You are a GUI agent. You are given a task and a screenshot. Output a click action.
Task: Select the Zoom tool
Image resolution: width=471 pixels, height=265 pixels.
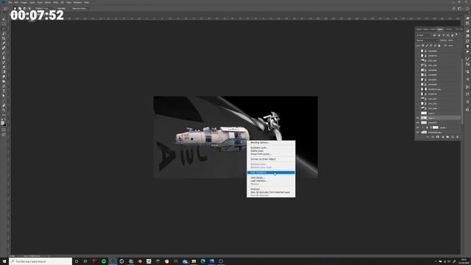pyautogui.click(x=4, y=110)
